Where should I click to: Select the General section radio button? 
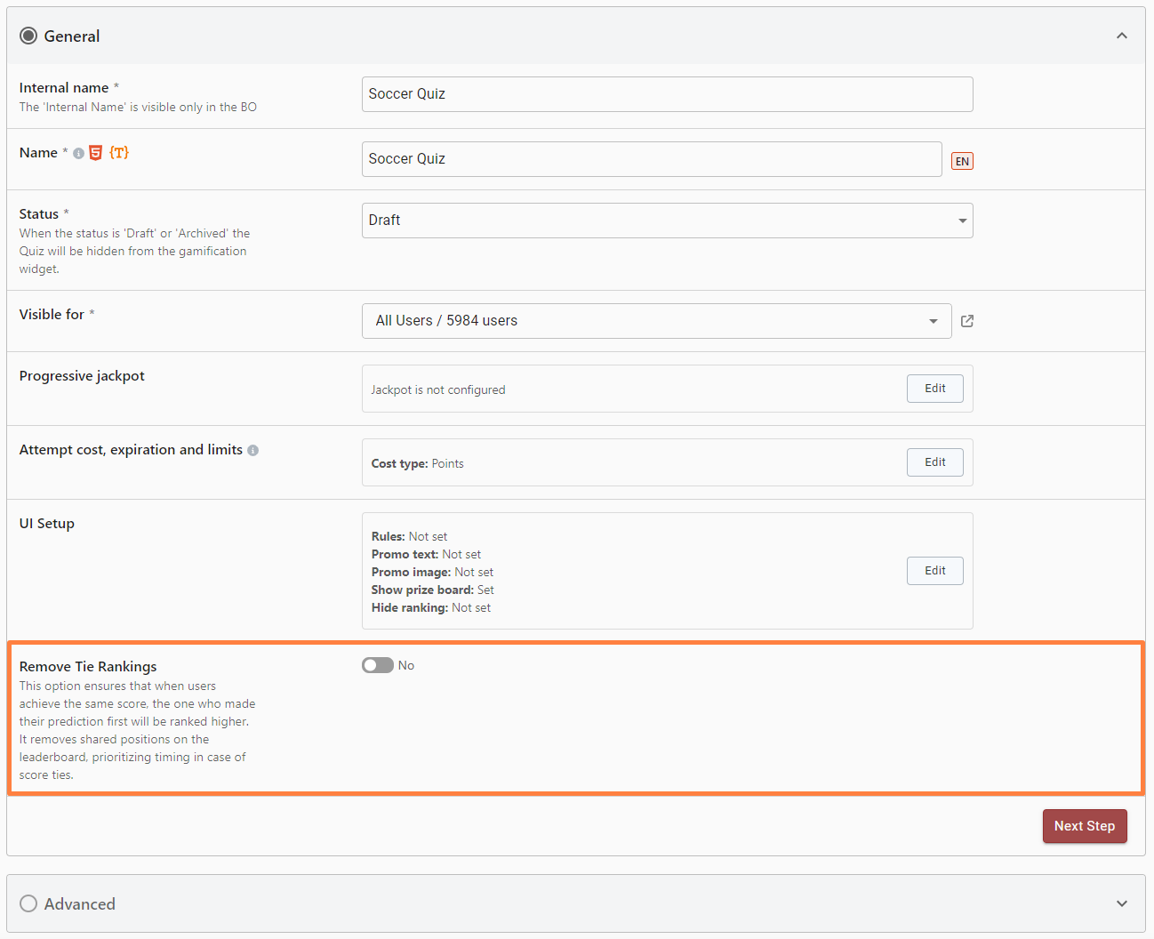[28, 36]
